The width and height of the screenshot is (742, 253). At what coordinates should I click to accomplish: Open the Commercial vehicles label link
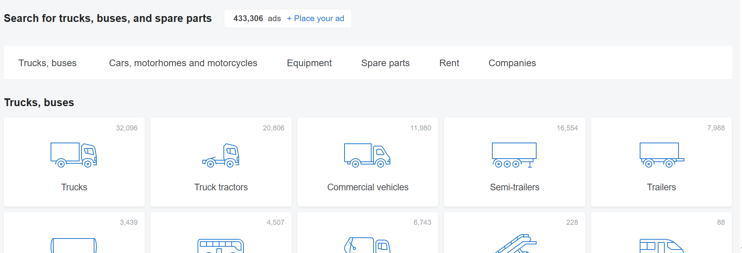coord(368,187)
